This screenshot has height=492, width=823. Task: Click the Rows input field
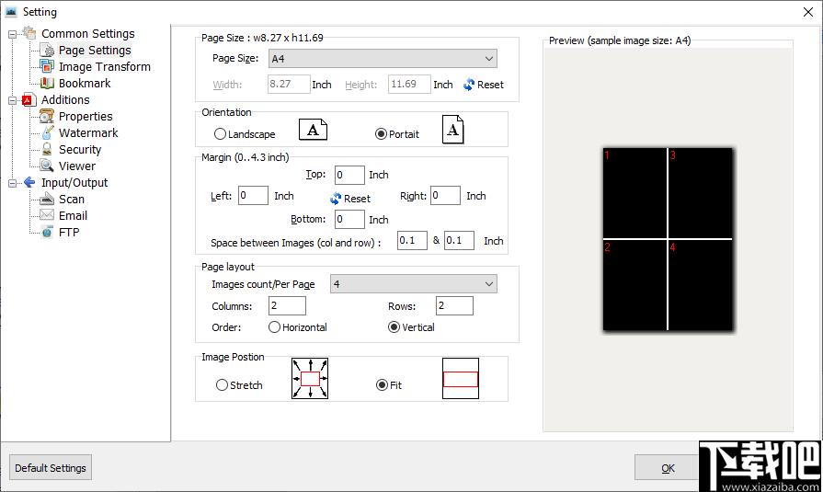(x=454, y=305)
